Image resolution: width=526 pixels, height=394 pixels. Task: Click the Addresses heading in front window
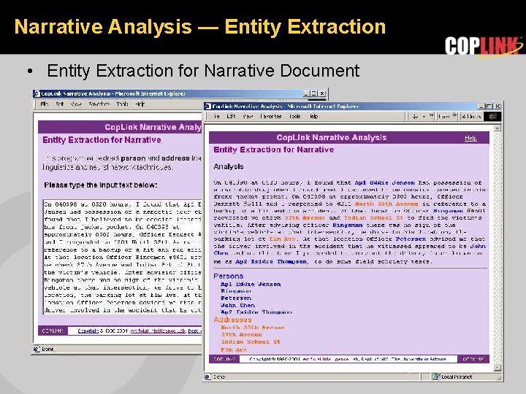pos(232,320)
